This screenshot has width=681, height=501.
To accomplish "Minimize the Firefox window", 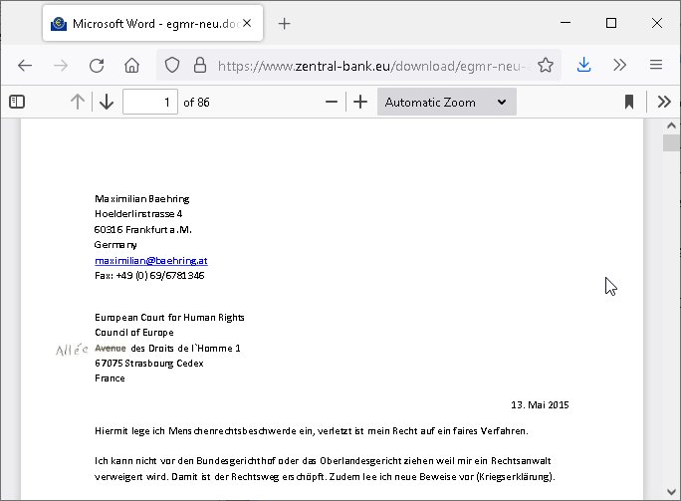I will (x=566, y=23).
